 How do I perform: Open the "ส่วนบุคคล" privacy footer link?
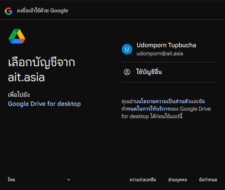point(177,180)
